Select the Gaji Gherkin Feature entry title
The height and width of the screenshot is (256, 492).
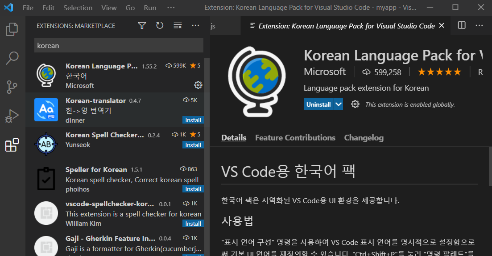[x=111, y=238]
